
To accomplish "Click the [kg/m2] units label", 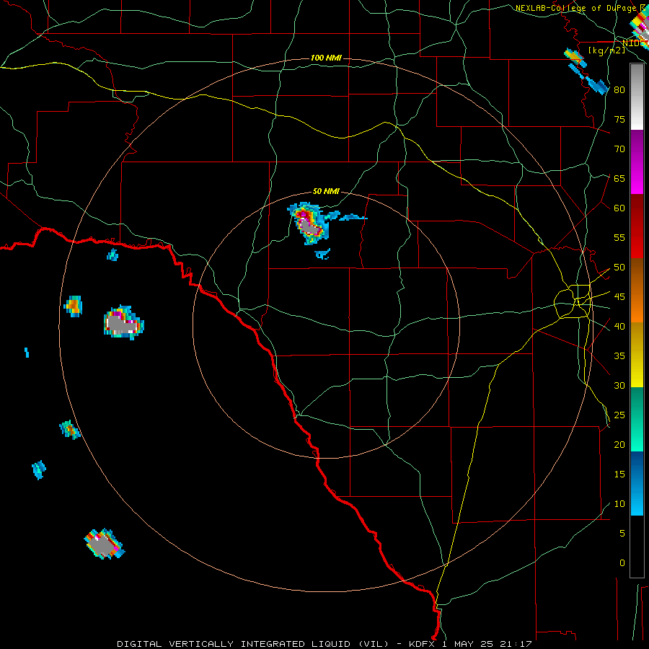I will pos(606,50).
